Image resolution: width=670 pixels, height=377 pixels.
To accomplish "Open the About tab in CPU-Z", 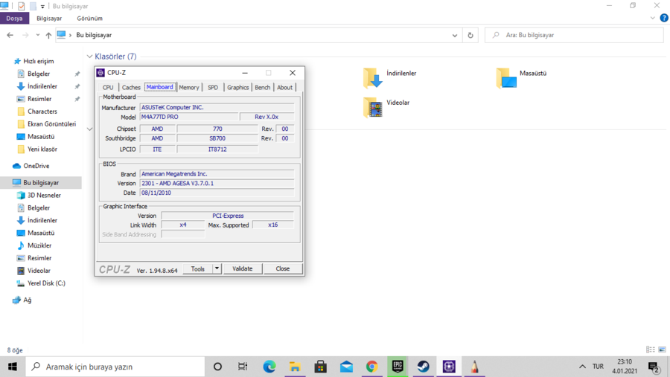I will point(284,87).
